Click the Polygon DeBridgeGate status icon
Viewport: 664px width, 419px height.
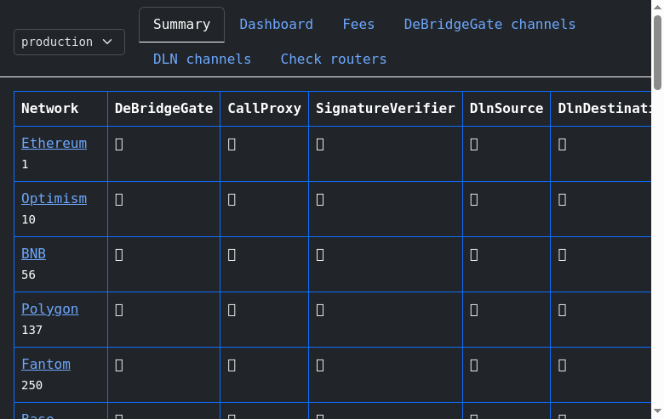(119, 310)
